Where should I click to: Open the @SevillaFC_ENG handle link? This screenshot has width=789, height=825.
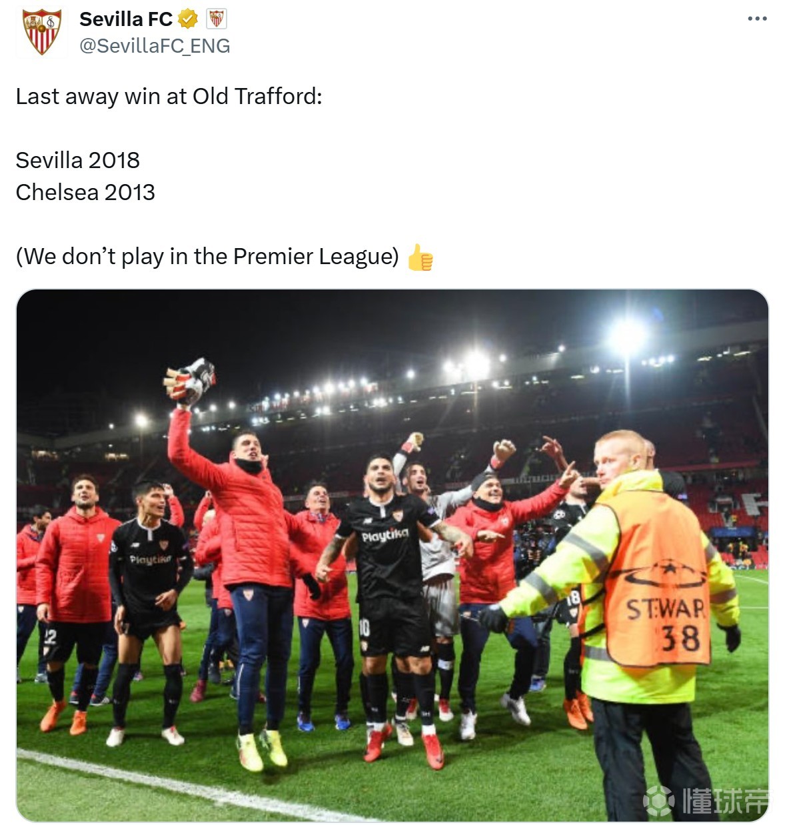click(x=155, y=46)
